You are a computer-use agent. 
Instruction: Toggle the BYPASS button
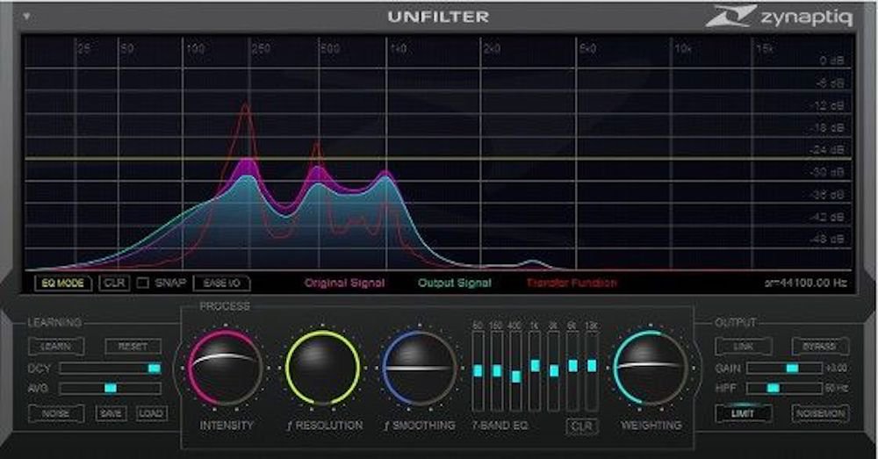(x=819, y=347)
